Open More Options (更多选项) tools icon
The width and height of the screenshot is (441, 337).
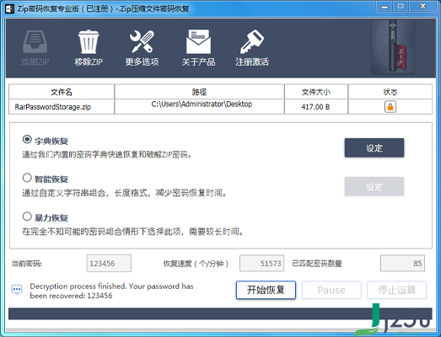point(142,41)
